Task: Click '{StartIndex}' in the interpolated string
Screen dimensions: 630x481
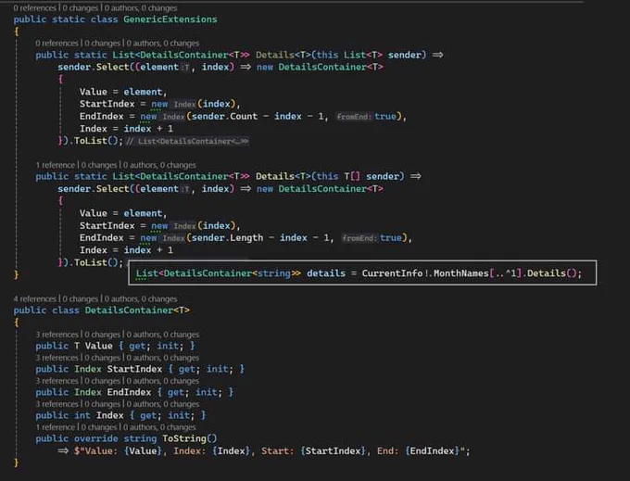Action: 334,450
